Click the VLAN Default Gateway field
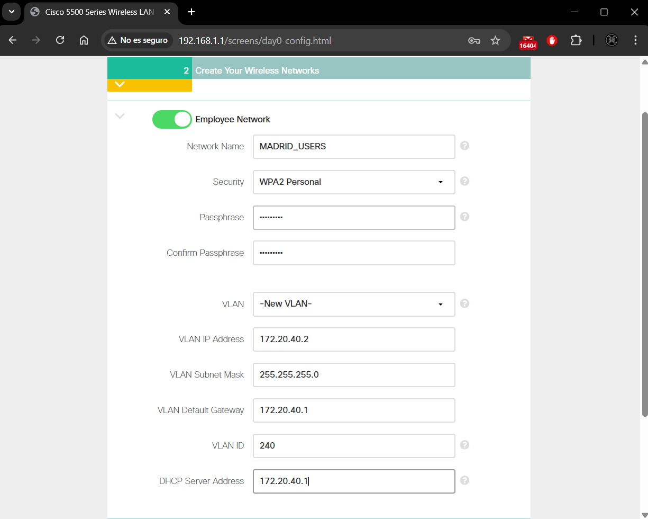648x519 pixels. point(354,410)
